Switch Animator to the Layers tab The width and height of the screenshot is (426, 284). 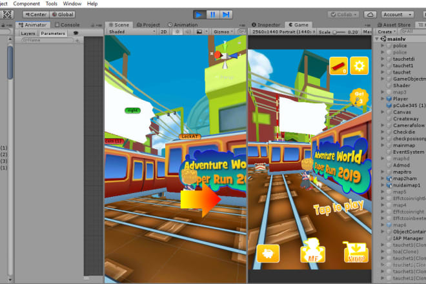[x=28, y=34]
